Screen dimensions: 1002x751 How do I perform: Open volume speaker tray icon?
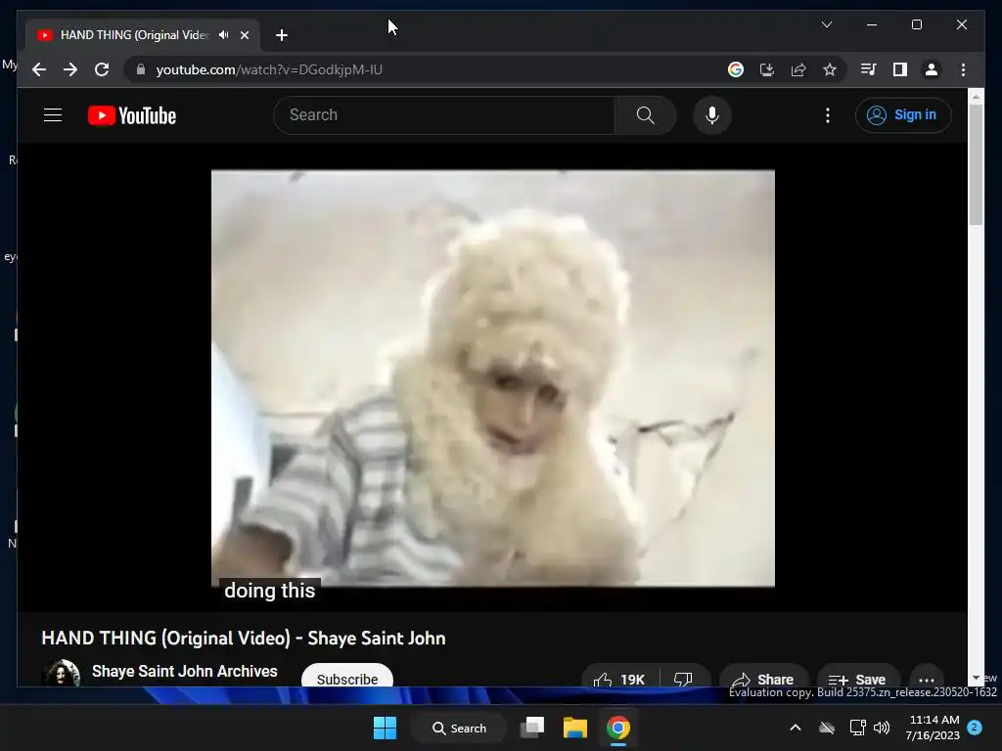coord(882,728)
